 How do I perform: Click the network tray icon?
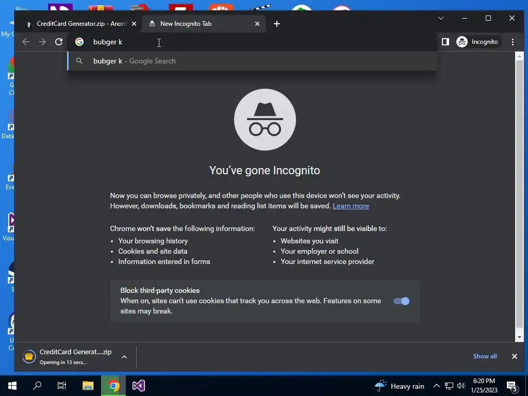pyautogui.click(x=449, y=386)
